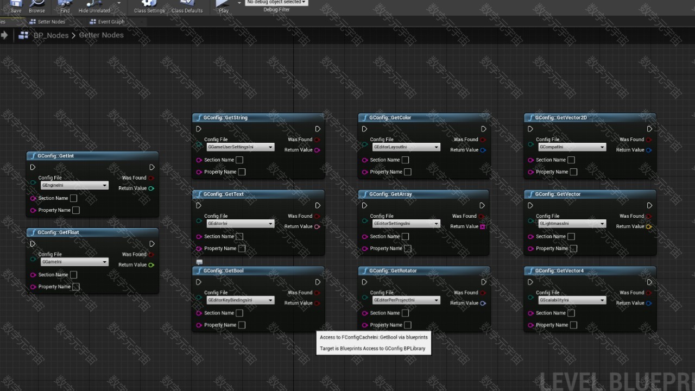Open GConfig::GetString Config File dropdown
Screen dimensions: 695x391
click(x=241, y=147)
